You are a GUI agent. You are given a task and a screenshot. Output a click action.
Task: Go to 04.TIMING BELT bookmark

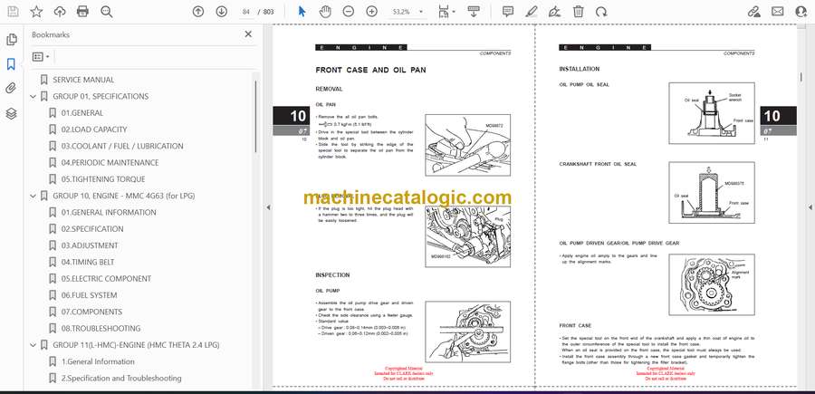[x=88, y=263]
